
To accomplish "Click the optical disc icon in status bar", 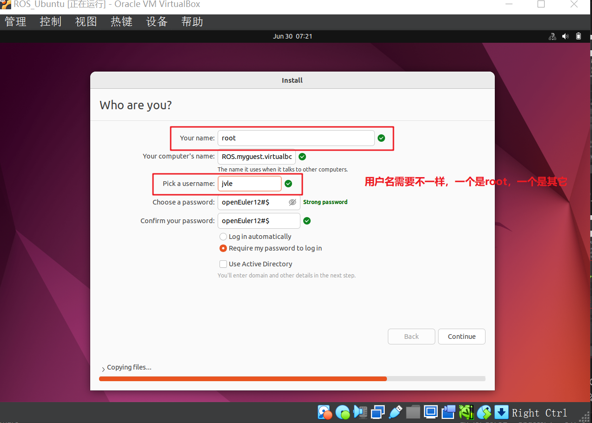I will [342, 412].
